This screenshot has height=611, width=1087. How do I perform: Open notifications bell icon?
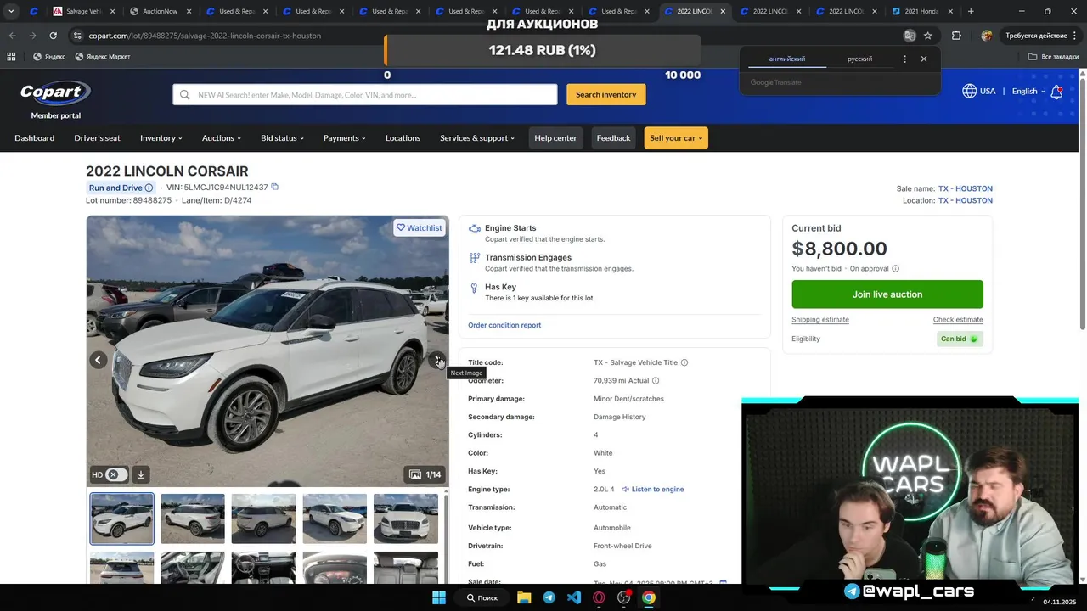1056,92
